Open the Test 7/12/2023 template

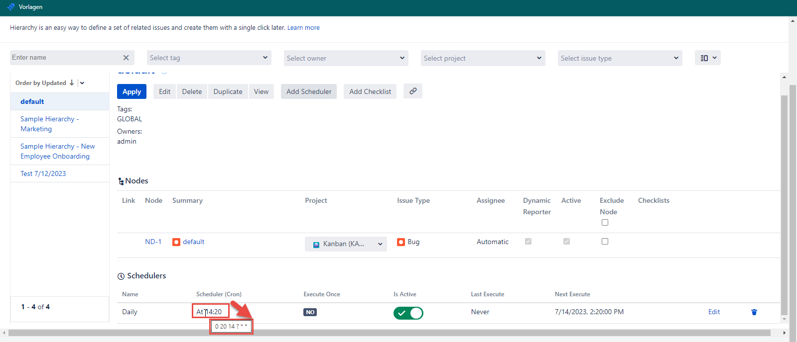click(43, 173)
